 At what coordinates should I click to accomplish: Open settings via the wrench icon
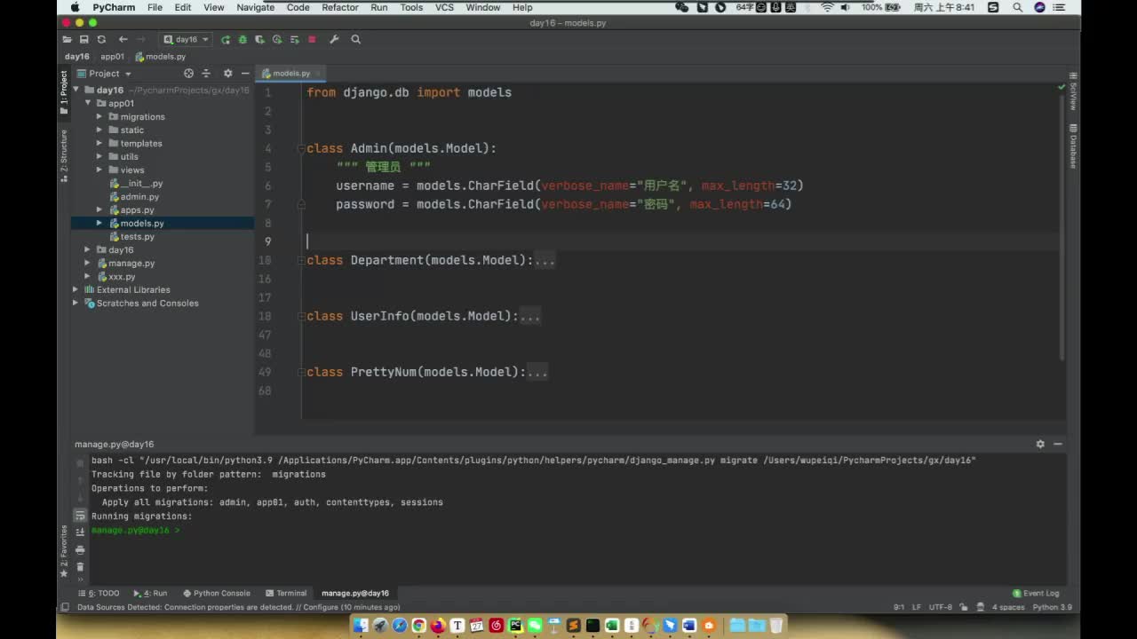(x=334, y=40)
